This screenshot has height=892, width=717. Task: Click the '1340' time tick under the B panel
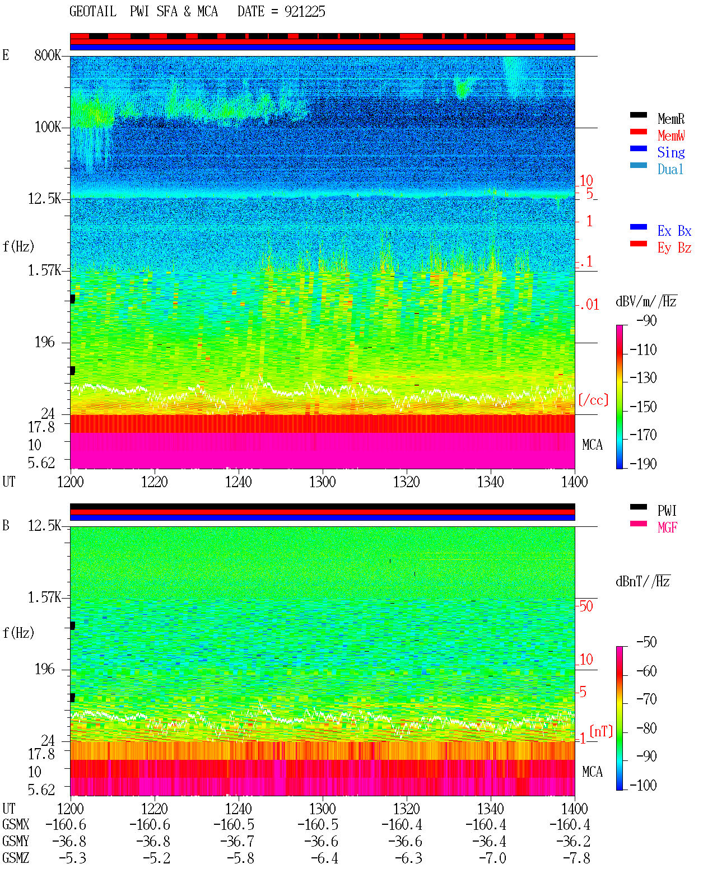click(x=491, y=809)
